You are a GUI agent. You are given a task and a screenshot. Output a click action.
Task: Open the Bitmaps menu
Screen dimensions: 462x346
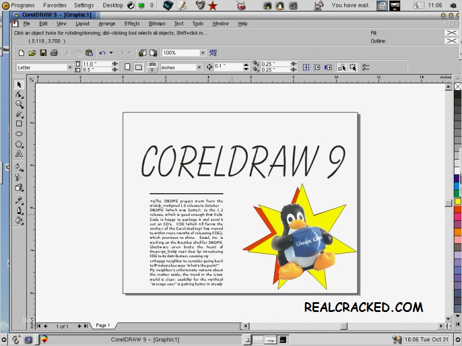[x=157, y=24]
